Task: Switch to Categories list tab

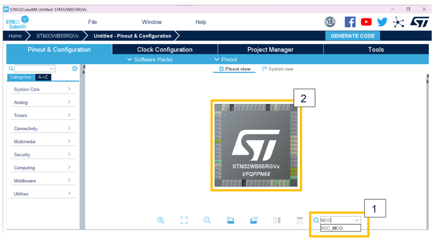Action: pos(21,77)
